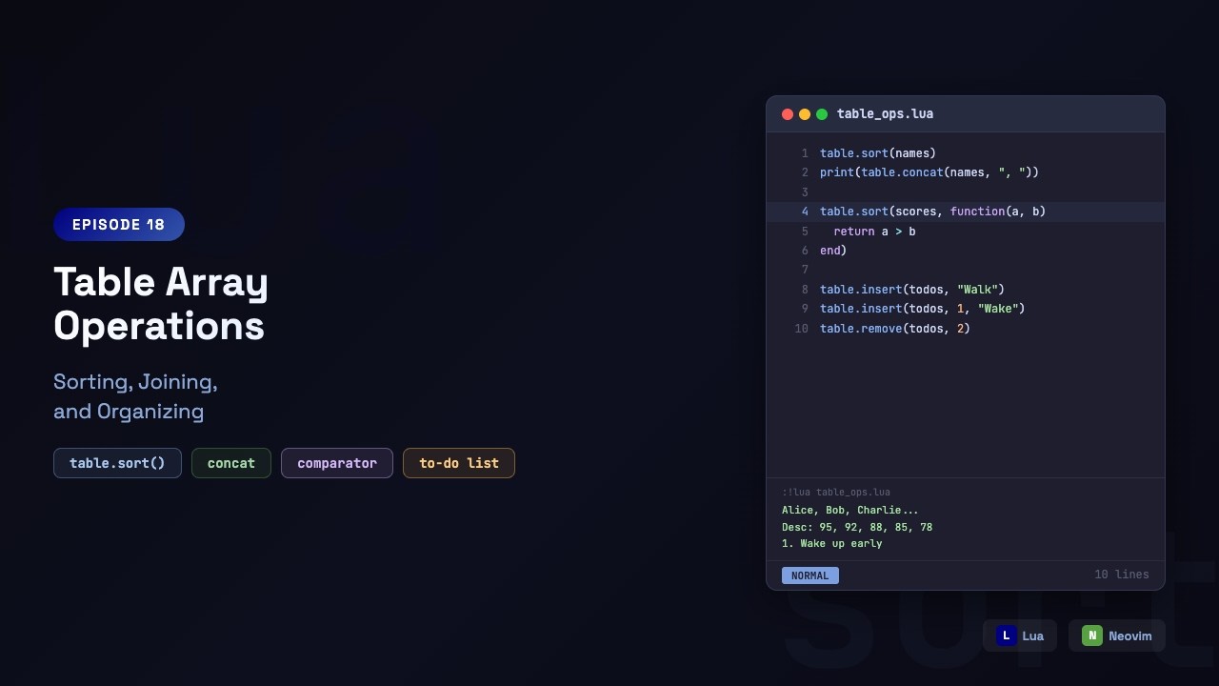Click line number 7 in the gutter

(x=805, y=271)
